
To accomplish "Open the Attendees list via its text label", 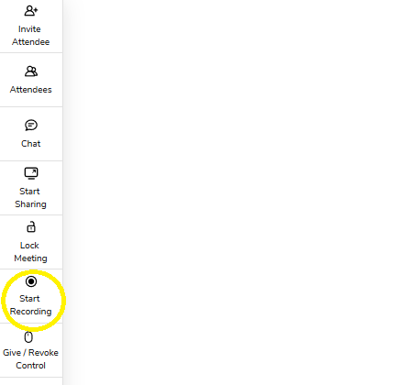I will coord(30,90).
